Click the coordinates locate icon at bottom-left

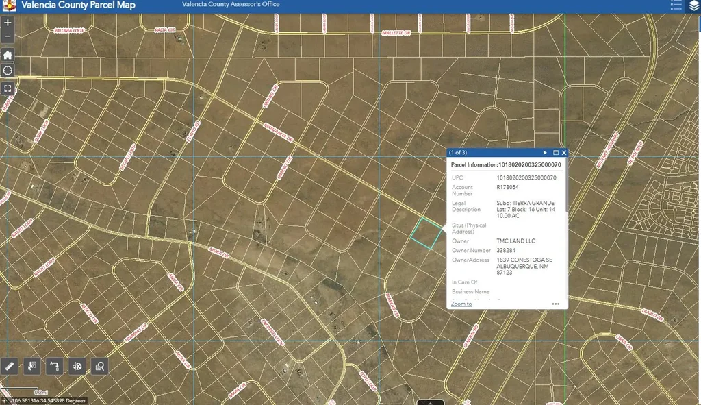pyautogui.click(x=5, y=400)
